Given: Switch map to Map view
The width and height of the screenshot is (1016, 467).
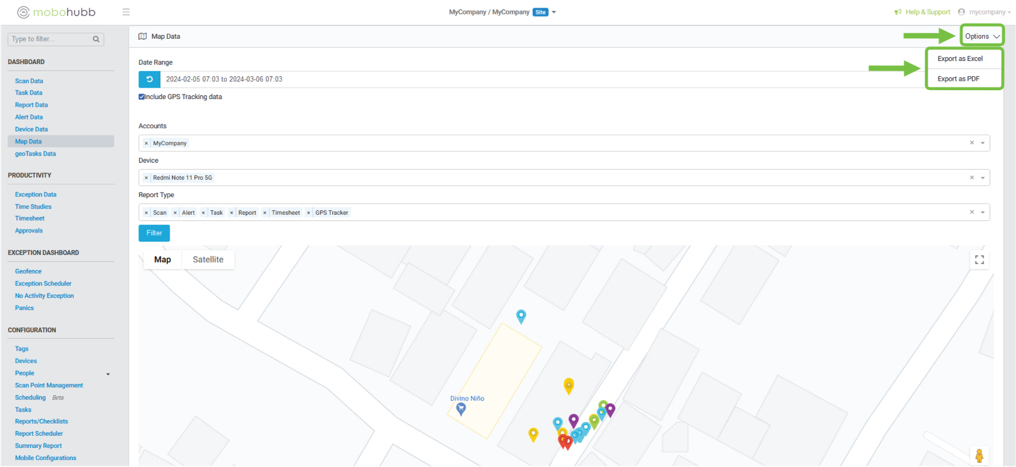Looking at the screenshot, I should (163, 260).
